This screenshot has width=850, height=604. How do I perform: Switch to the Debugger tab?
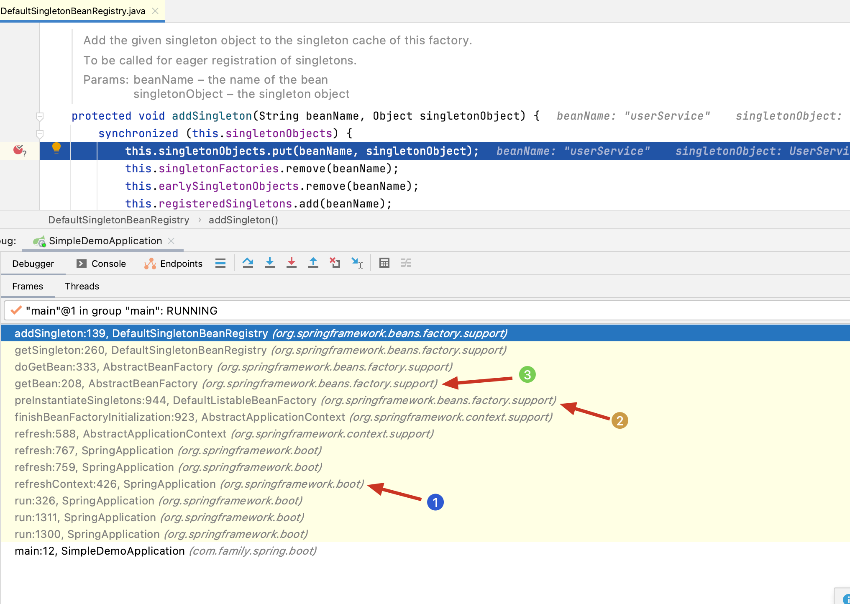[x=33, y=264]
